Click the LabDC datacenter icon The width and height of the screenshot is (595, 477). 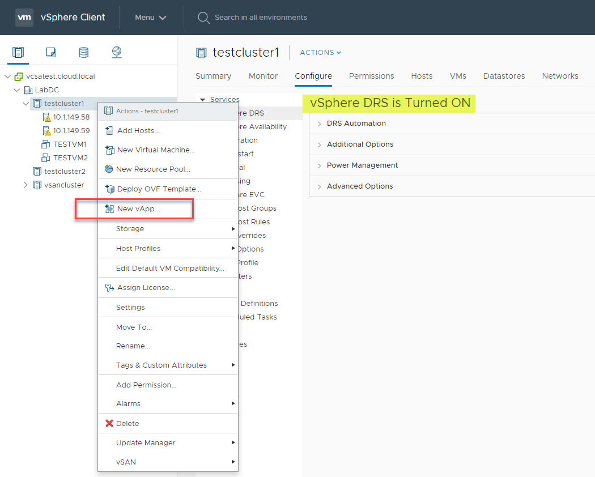(28, 90)
